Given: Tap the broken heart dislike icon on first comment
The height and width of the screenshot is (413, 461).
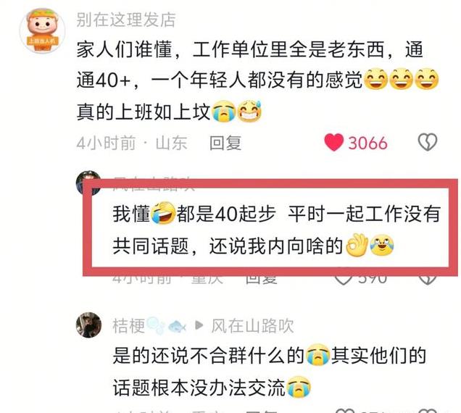Looking at the screenshot, I should 428,143.
